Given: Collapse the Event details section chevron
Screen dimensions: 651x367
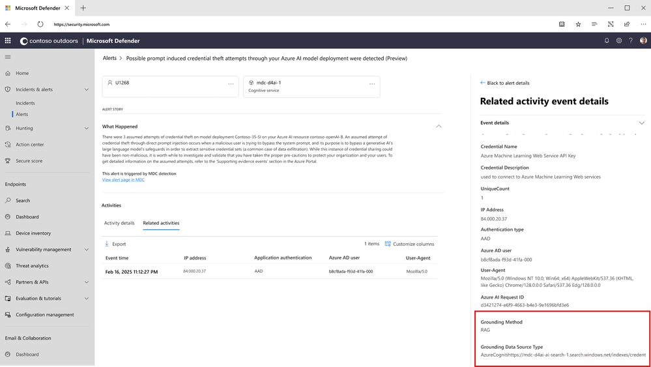Looking at the screenshot, I should [641, 123].
